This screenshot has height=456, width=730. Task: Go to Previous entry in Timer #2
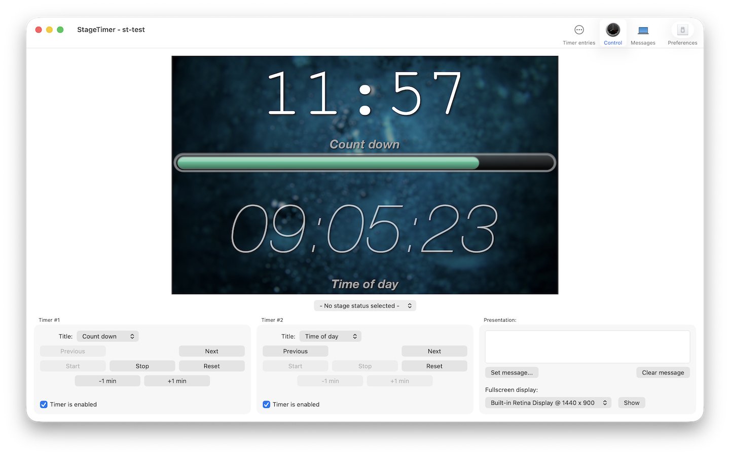click(x=296, y=351)
